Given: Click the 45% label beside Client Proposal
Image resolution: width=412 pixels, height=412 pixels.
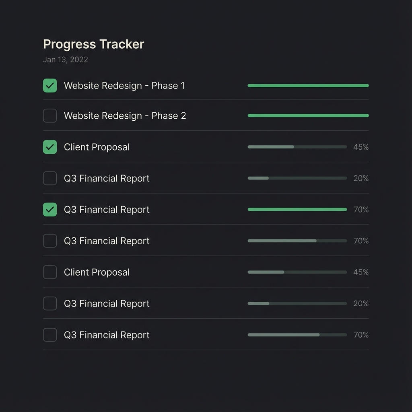Looking at the screenshot, I should pos(361,147).
